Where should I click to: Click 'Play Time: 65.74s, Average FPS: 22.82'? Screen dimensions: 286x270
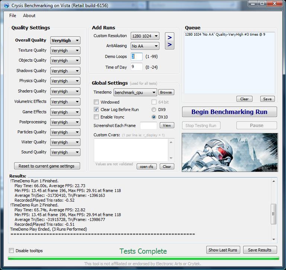pos(50,210)
